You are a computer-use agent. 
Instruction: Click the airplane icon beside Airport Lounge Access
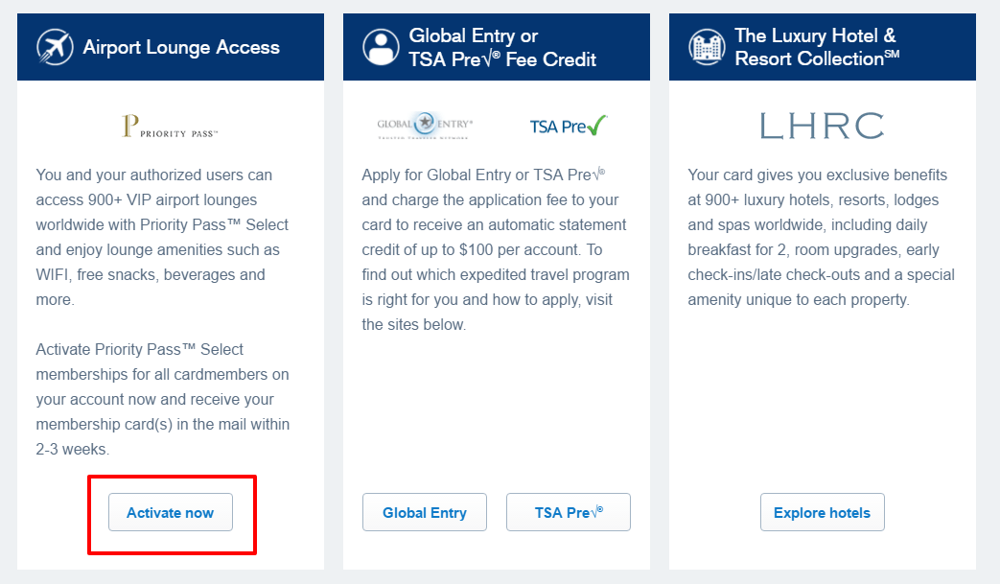pos(55,46)
